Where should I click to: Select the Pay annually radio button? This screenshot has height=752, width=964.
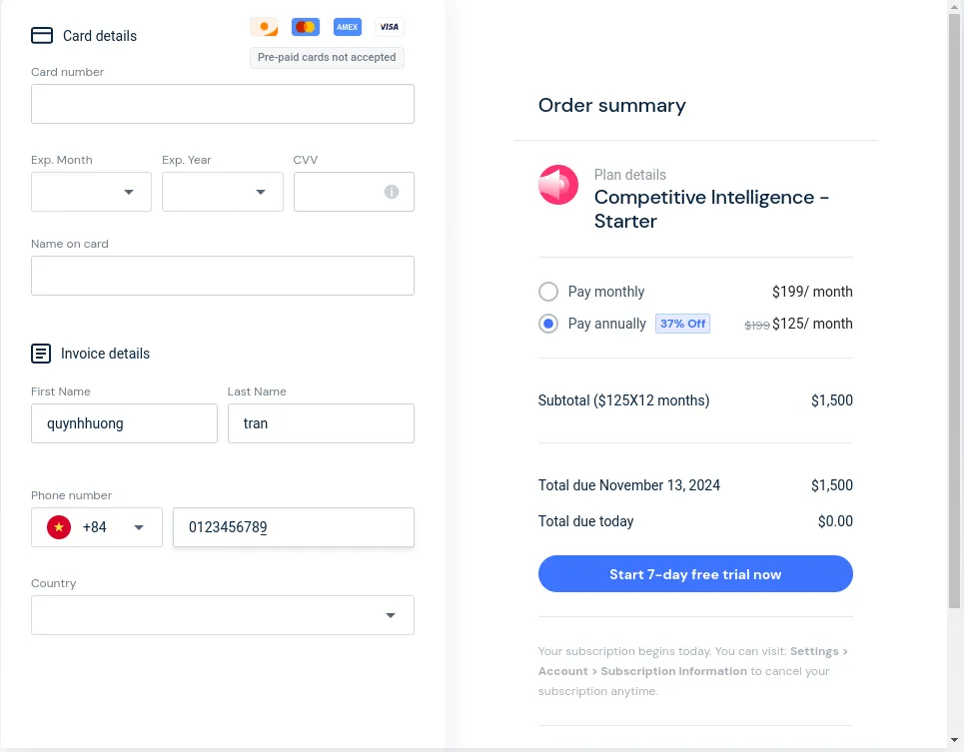point(548,324)
